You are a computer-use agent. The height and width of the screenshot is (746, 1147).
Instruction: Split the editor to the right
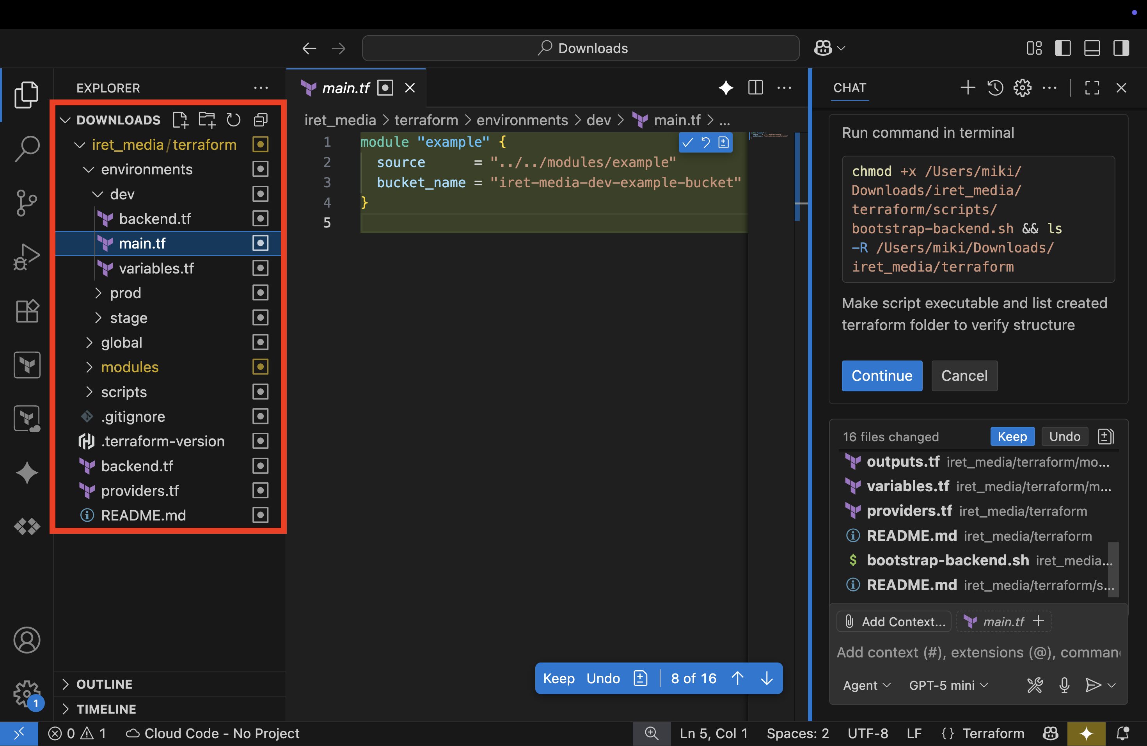755,88
